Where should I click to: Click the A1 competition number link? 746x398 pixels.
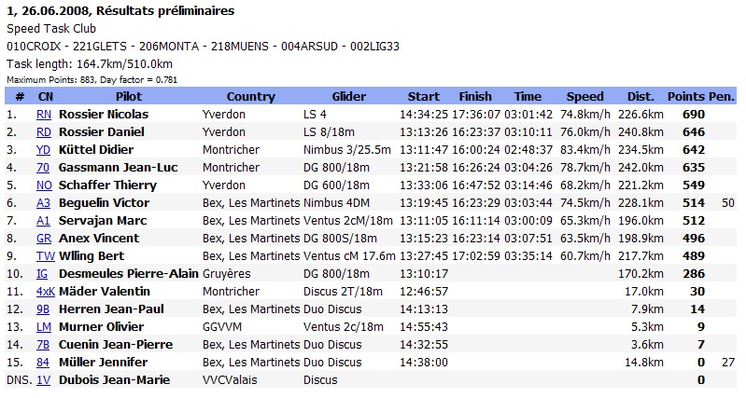coord(43,220)
